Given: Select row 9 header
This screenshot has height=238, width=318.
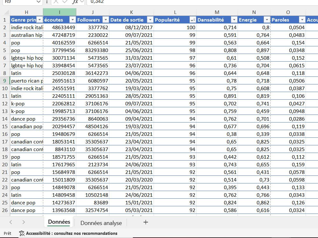Looking at the screenshot, I should (5, 81).
